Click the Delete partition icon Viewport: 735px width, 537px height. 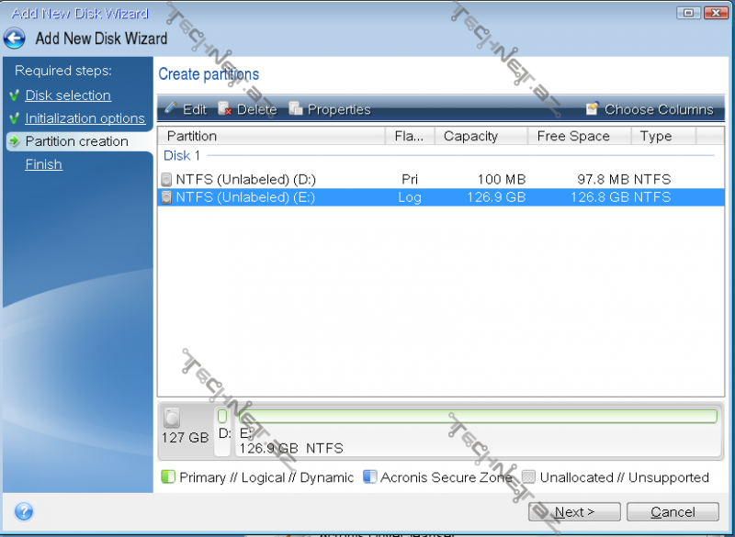(225, 109)
